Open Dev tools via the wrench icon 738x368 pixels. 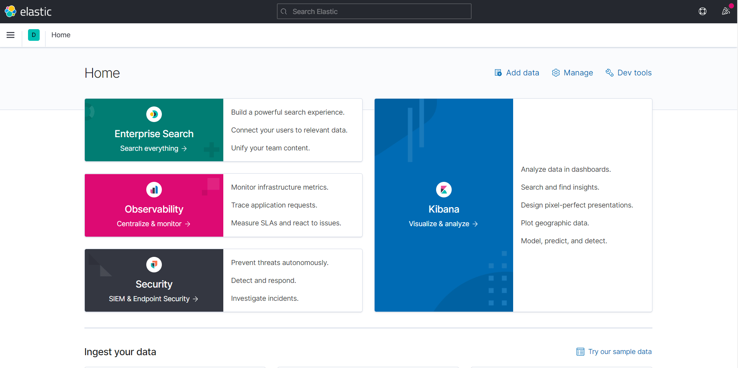pos(609,73)
